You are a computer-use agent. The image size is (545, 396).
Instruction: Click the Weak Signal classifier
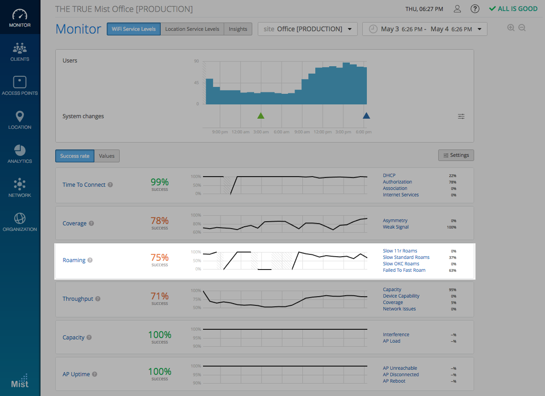[395, 227]
